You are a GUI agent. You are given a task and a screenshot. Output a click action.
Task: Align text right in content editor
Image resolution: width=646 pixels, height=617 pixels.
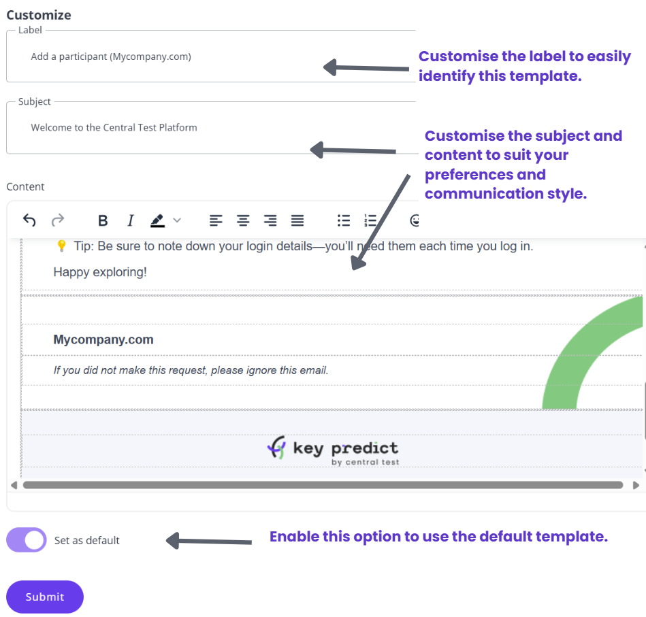pos(270,220)
